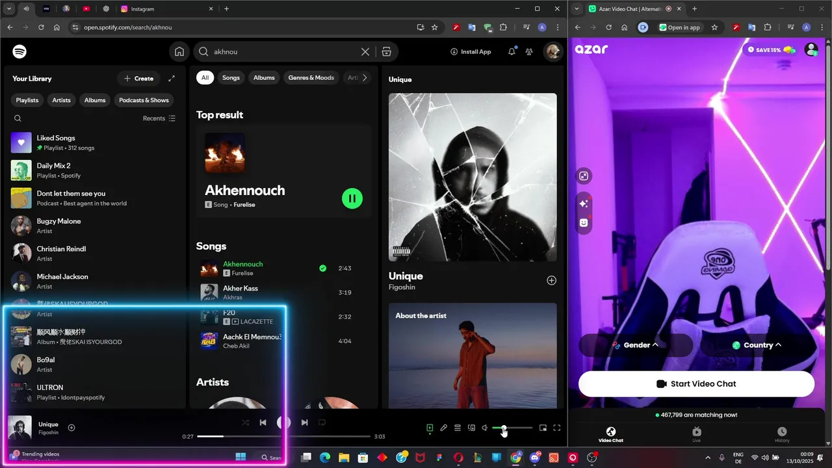832x468 pixels.
Task: Open the Country dropdown in Azar
Action: point(757,345)
